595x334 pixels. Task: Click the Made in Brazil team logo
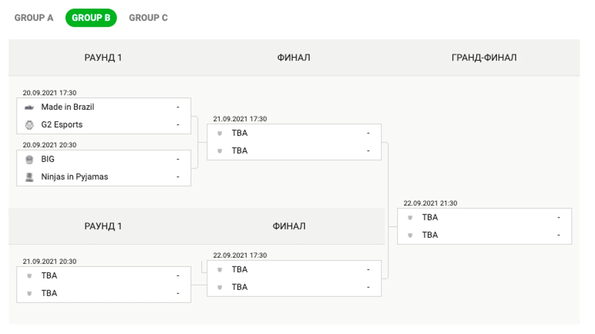click(29, 107)
